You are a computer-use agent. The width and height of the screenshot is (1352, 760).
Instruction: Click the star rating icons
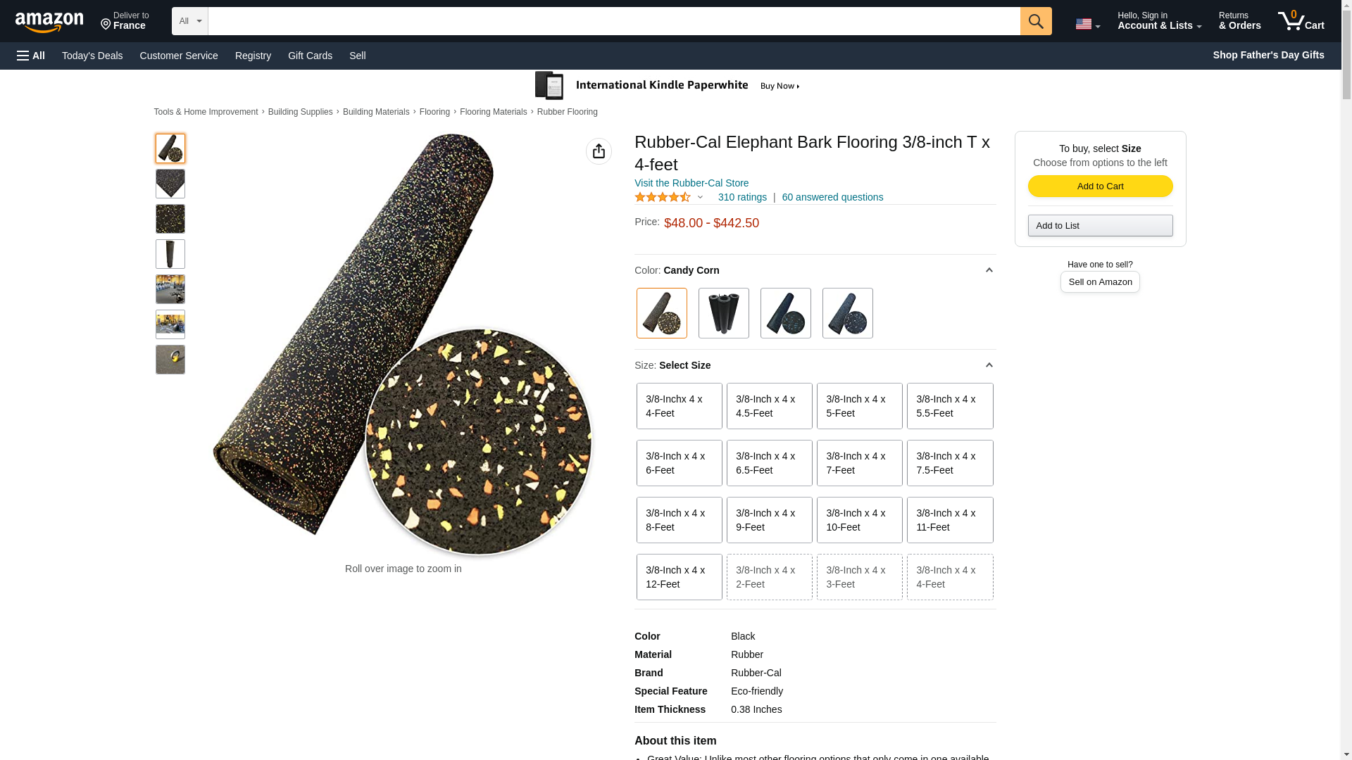click(x=663, y=198)
